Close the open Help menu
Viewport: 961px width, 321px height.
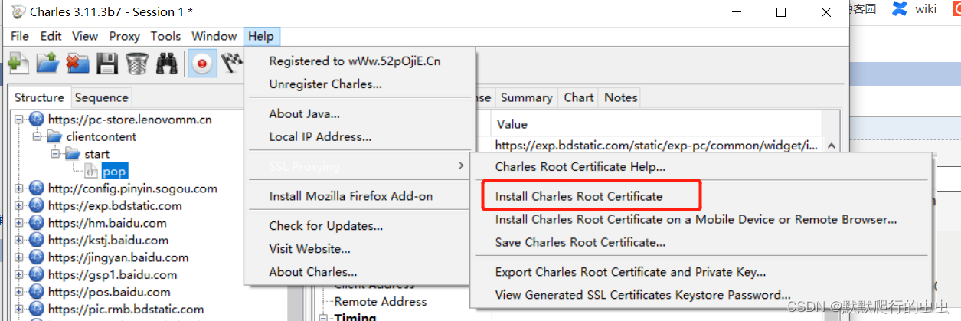(x=261, y=36)
